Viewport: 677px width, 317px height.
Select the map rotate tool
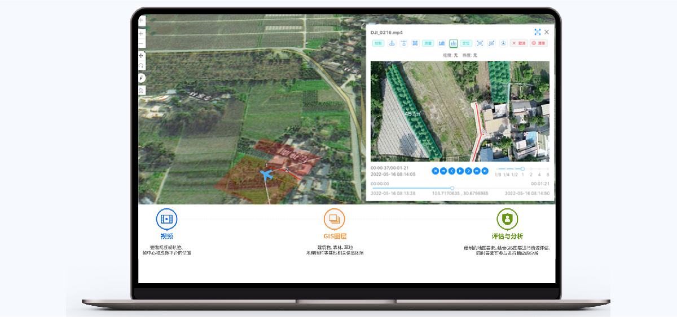coord(141,66)
